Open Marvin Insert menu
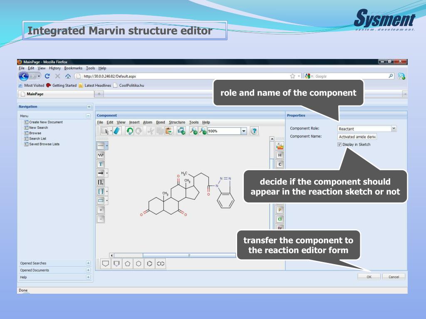Image resolution: width=426 pixels, height=319 pixels. pos(134,123)
